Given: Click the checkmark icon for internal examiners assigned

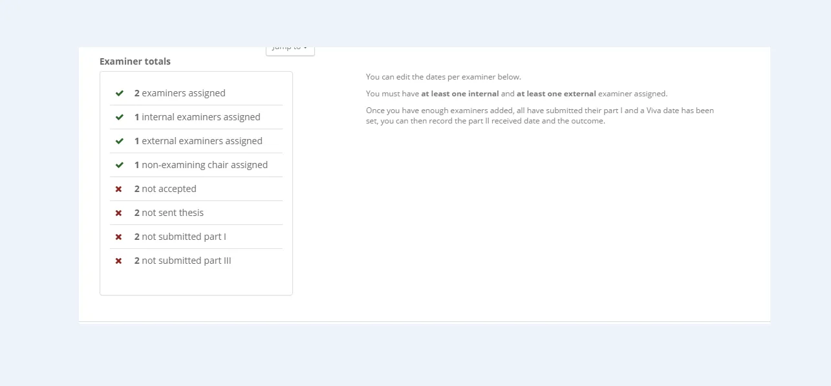Looking at the screenshot, I should tap(119, 116).
